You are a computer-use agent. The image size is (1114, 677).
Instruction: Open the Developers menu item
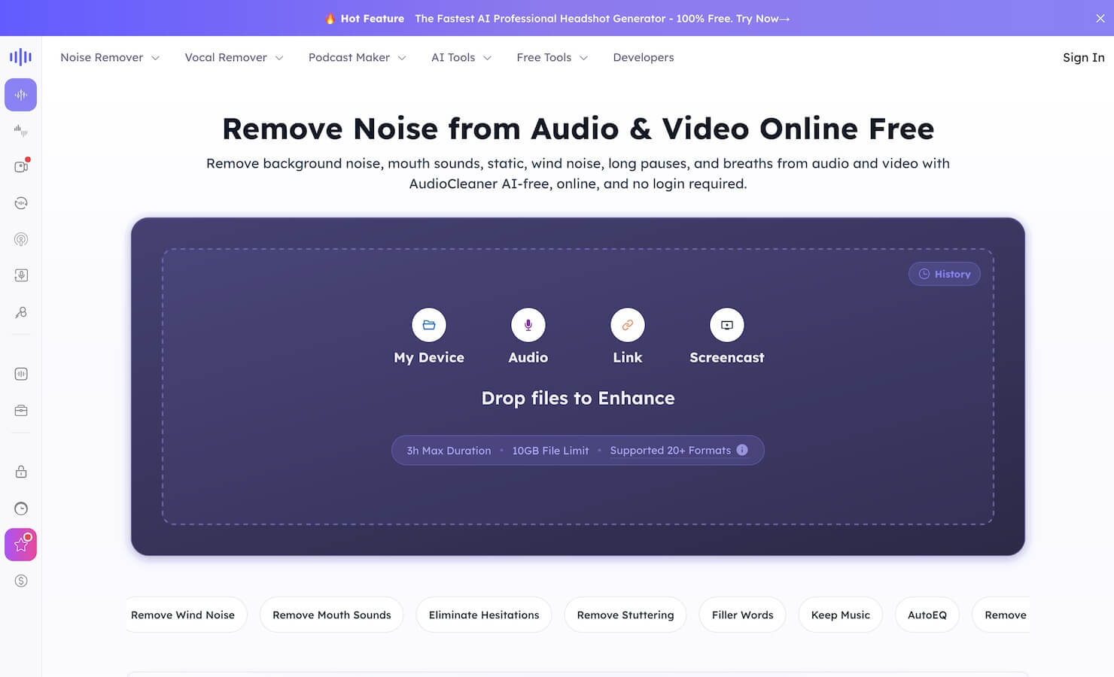[644, 57]
